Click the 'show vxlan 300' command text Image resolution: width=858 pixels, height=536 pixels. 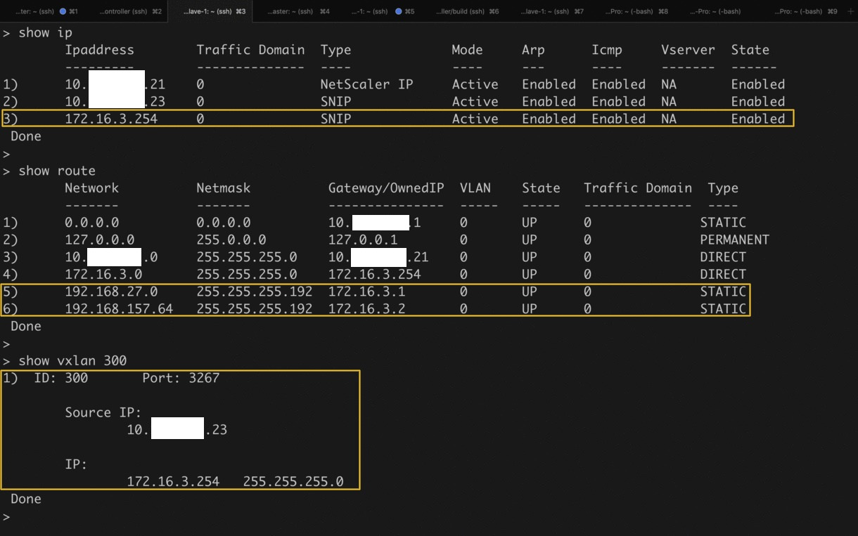[x=72, y=360]
